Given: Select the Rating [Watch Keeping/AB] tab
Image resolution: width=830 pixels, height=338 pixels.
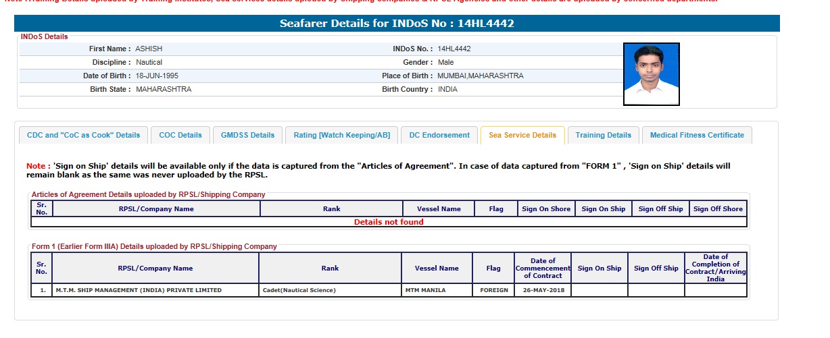Looking at the screenshot, I should click(341, 135).
